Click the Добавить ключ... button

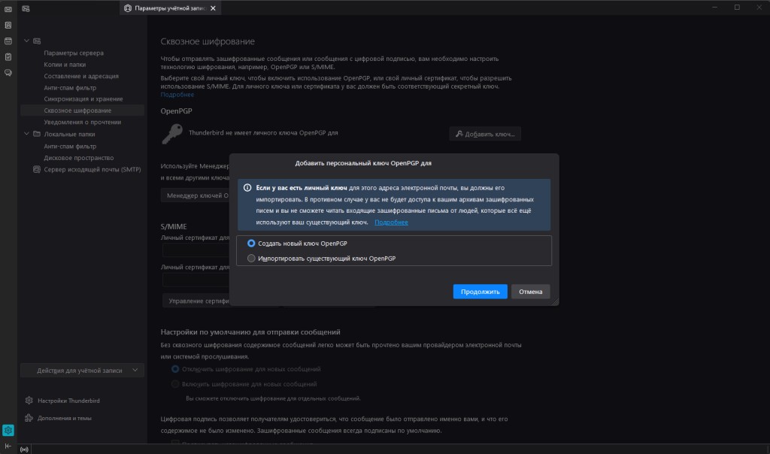point(485,134)
